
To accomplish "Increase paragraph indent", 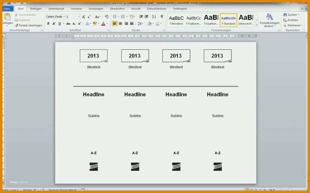I will click(146, 17).
